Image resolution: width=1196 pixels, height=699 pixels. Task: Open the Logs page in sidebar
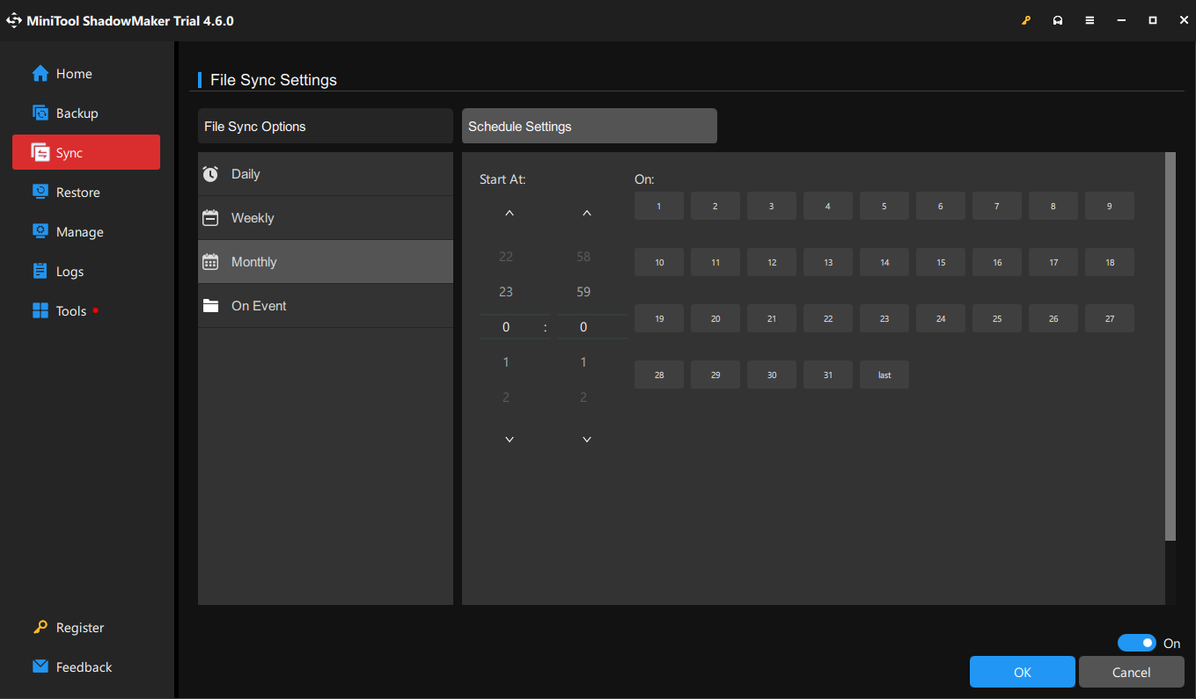(70, 272)
